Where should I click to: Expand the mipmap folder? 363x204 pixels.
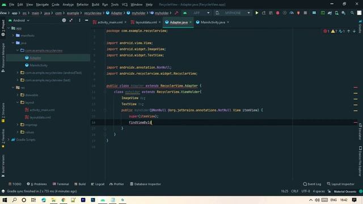point(18,125)
